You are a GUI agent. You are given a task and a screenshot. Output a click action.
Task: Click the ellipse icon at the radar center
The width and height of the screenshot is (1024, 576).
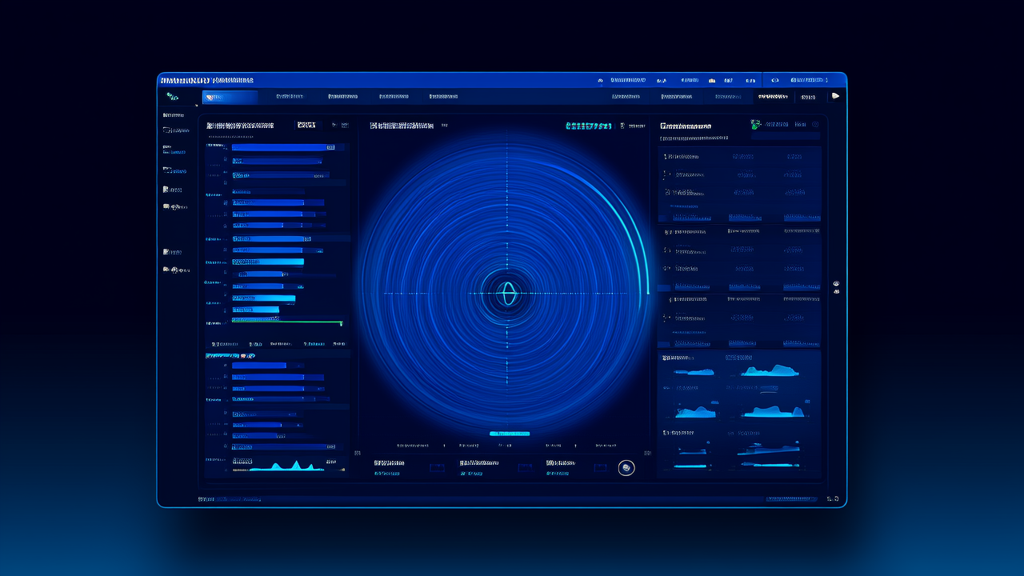(506, 294)
